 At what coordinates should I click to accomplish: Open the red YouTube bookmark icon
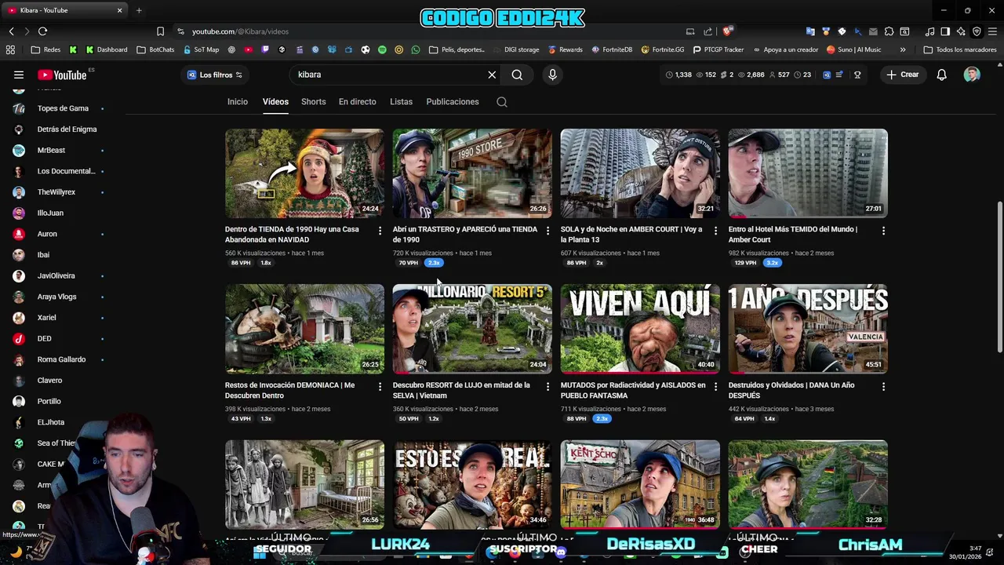point(248,49)
